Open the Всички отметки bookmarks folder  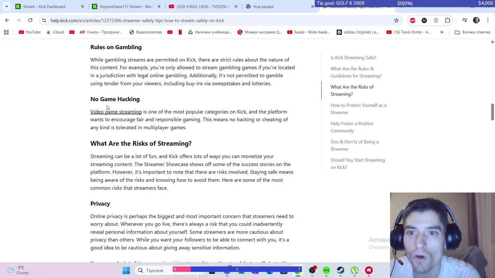tap(472, 32)
